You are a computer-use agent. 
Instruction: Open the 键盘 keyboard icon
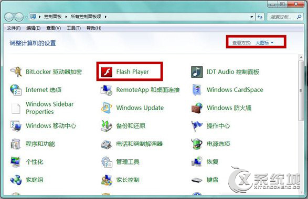pyautogui.click(x=197, y=180)
